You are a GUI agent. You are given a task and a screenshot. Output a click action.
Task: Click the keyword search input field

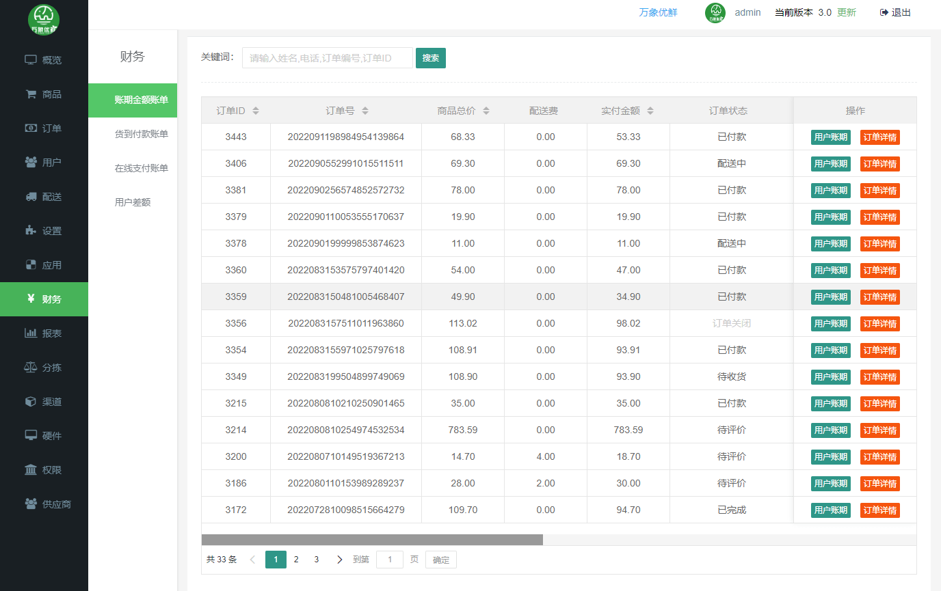(327, 58)
